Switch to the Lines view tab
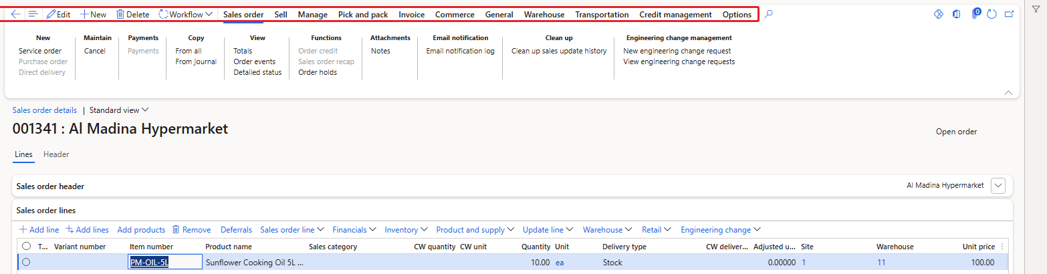1047x274 pixels. [x=23, y=154]
